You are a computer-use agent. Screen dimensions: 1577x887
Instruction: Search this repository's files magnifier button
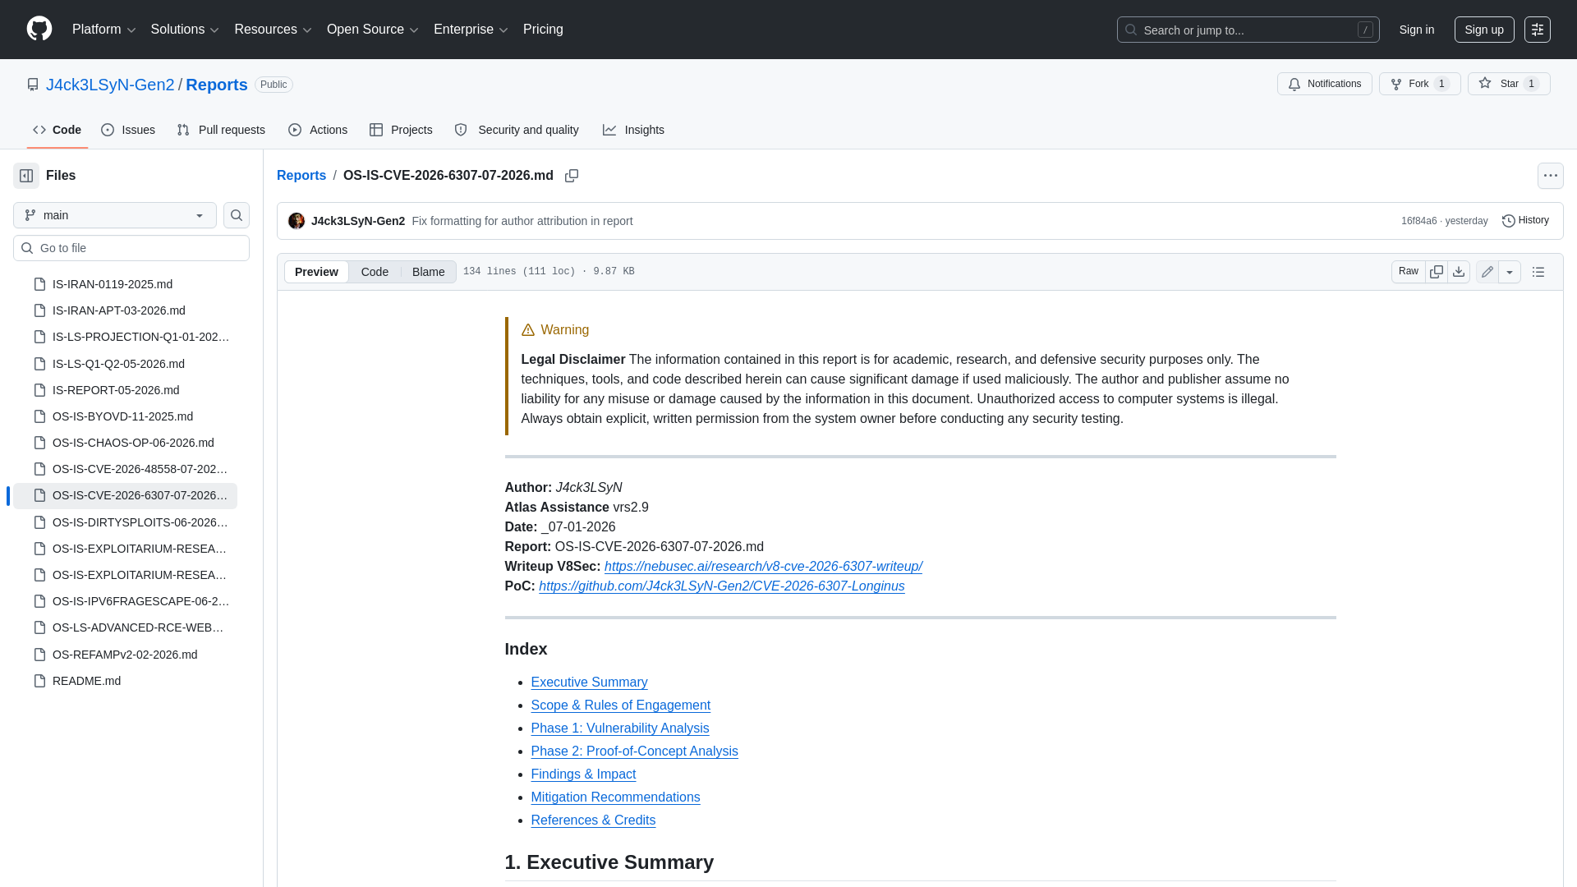[x=237, y=215]
